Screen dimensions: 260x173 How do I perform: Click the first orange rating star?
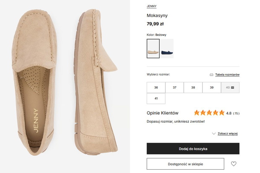coord(197,113)
